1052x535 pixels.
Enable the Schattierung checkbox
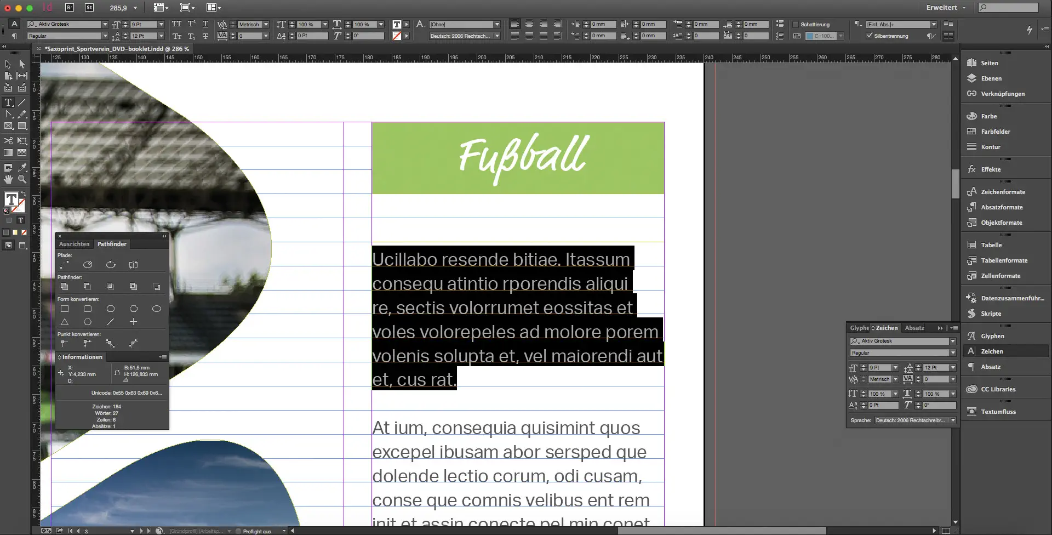click(796, 25)
